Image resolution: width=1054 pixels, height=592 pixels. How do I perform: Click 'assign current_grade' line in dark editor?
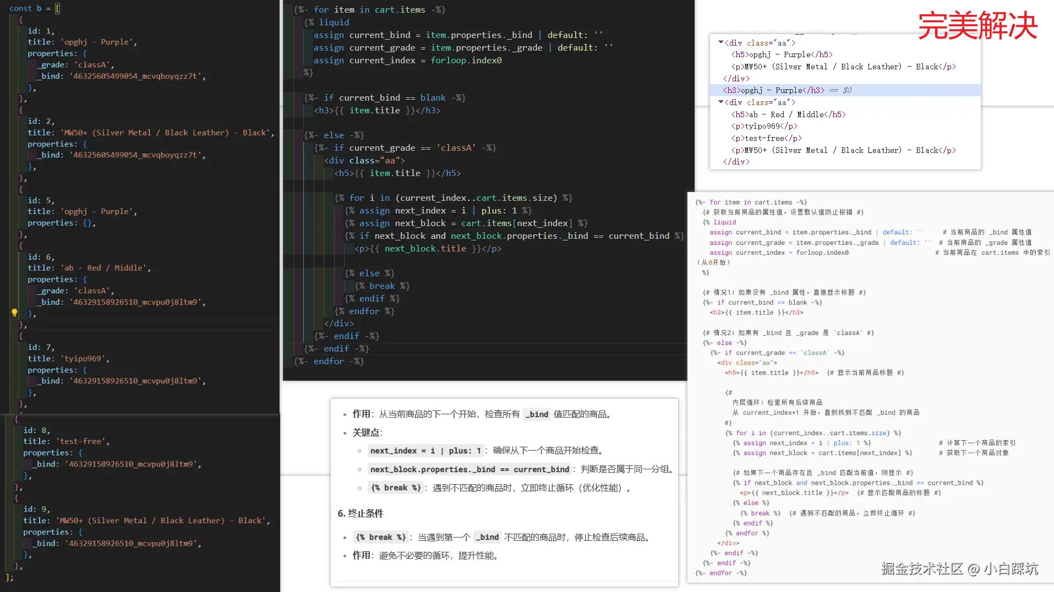point(463,47)
